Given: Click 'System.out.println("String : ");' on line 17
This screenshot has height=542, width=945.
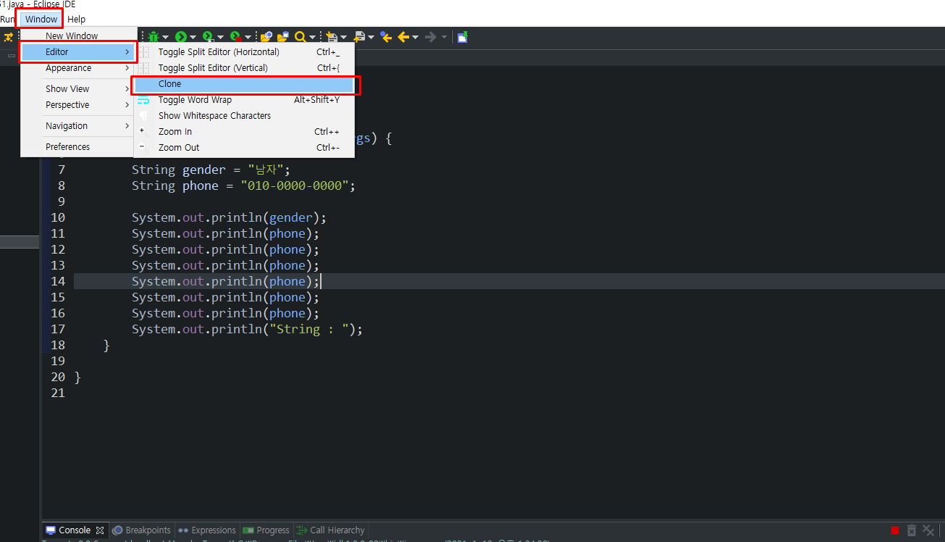Looking at the screenshot, I should pyautogui.click(x=247, y=329).
